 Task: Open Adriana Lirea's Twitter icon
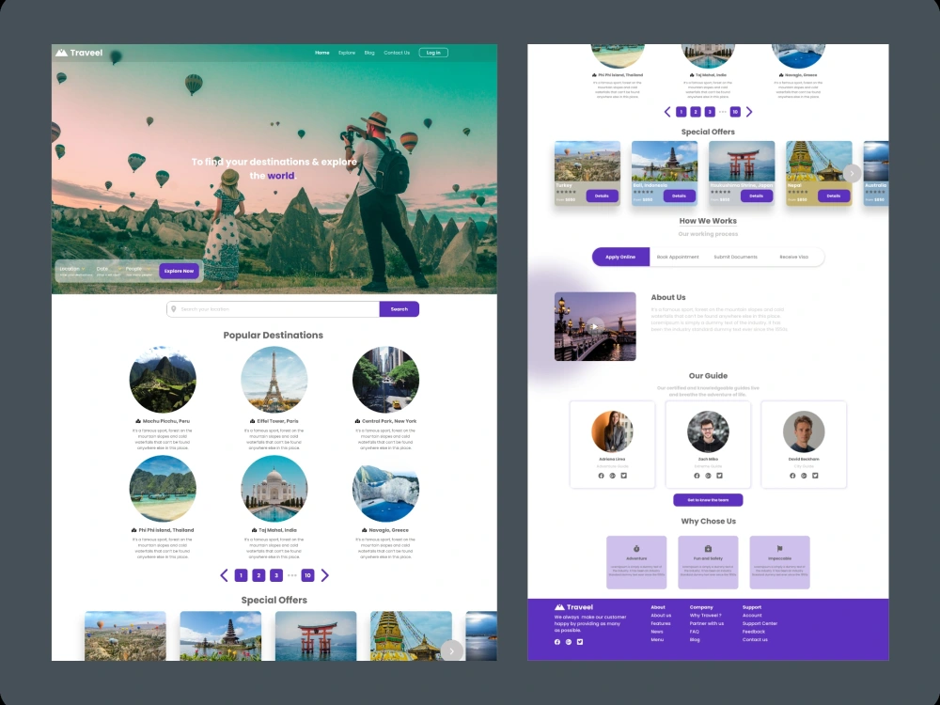tap(624, 476)
